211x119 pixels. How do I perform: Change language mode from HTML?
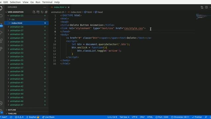pyautogui.click(x=150, y=117)
